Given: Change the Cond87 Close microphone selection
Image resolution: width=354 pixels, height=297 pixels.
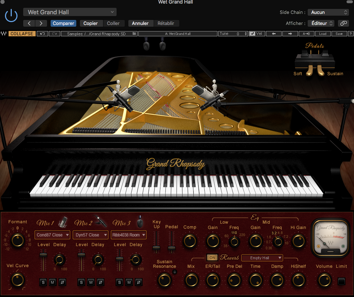Looking at the screenshot, I should tap(52, 235).
